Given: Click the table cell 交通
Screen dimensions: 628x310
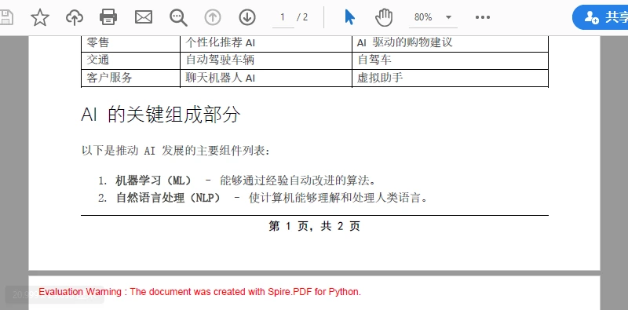Looking at the screenshot, I should (x=130, y=60).
